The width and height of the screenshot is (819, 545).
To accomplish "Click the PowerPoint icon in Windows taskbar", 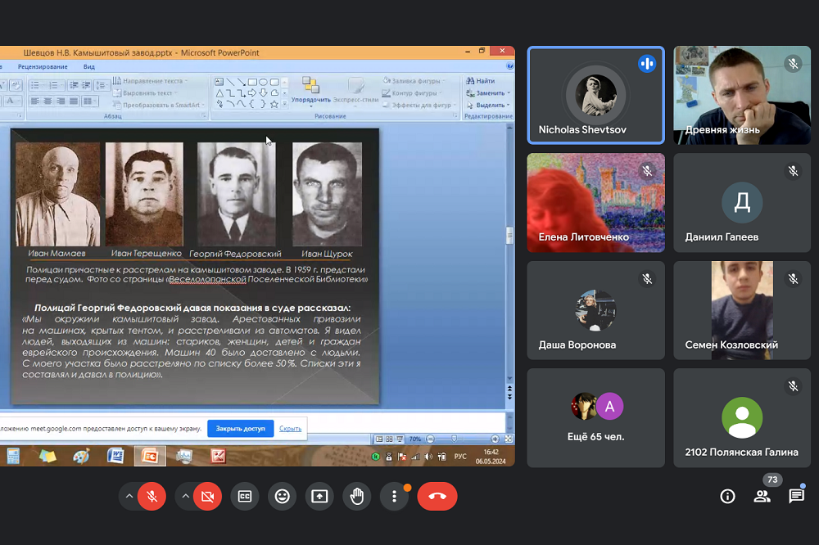I will [x=150, y=456].
